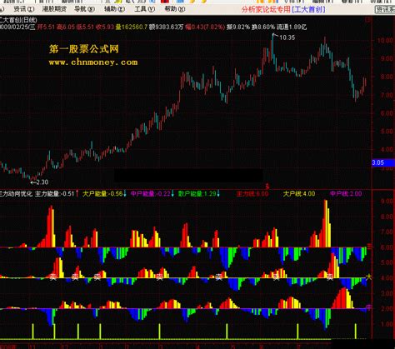Viewport: 395px width, 349px height.
Task: Open the 港股期货 menu
Action: (55, 9)
